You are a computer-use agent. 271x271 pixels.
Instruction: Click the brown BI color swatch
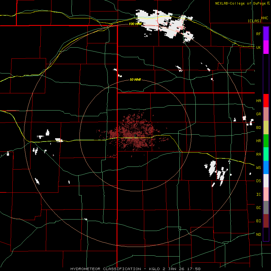pos(266,221)
